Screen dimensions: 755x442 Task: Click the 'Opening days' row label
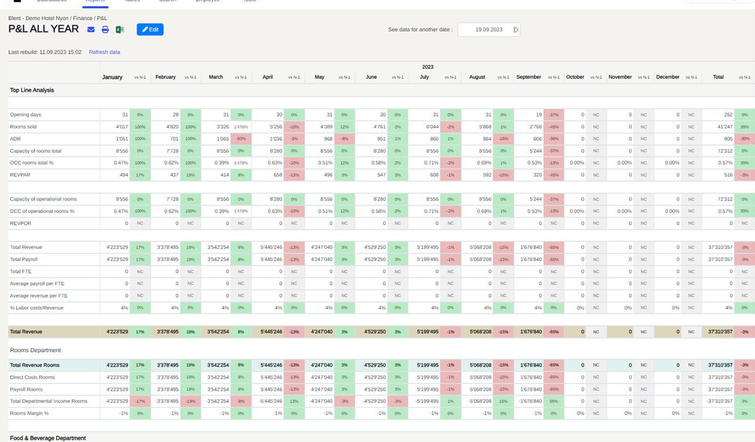pyautogui.click(x=25, y=115)
